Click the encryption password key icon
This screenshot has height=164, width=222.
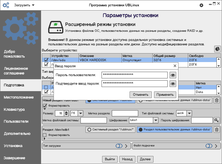click(x=216, y=120)
